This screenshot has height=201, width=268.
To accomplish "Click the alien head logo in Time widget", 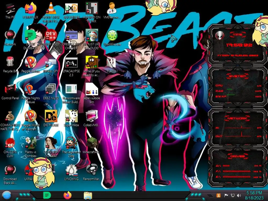I will click(220, 35).
